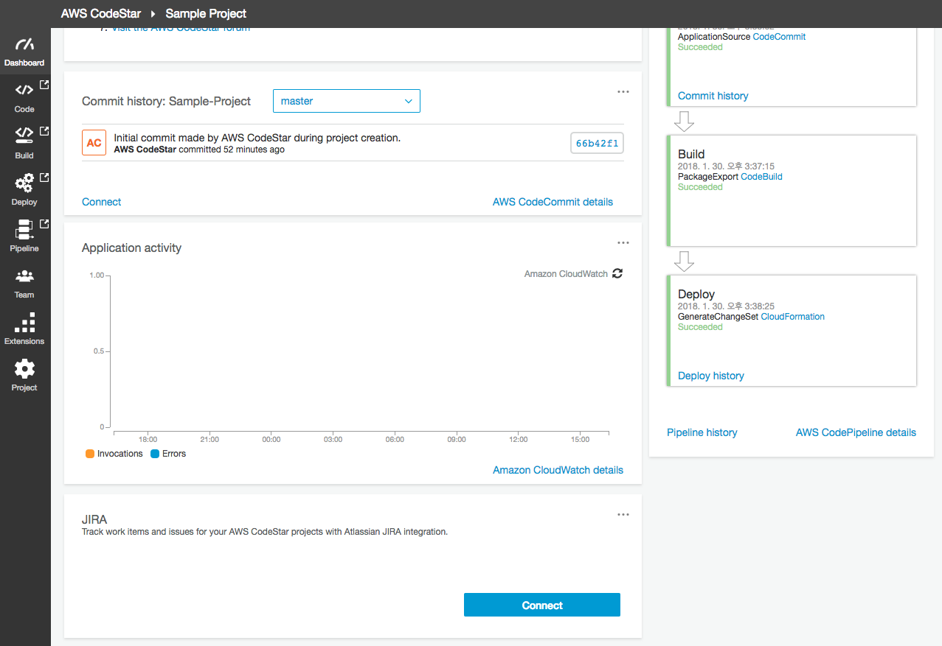
Task: Open the Build sidebar icon
Action: tap(24, 136)
